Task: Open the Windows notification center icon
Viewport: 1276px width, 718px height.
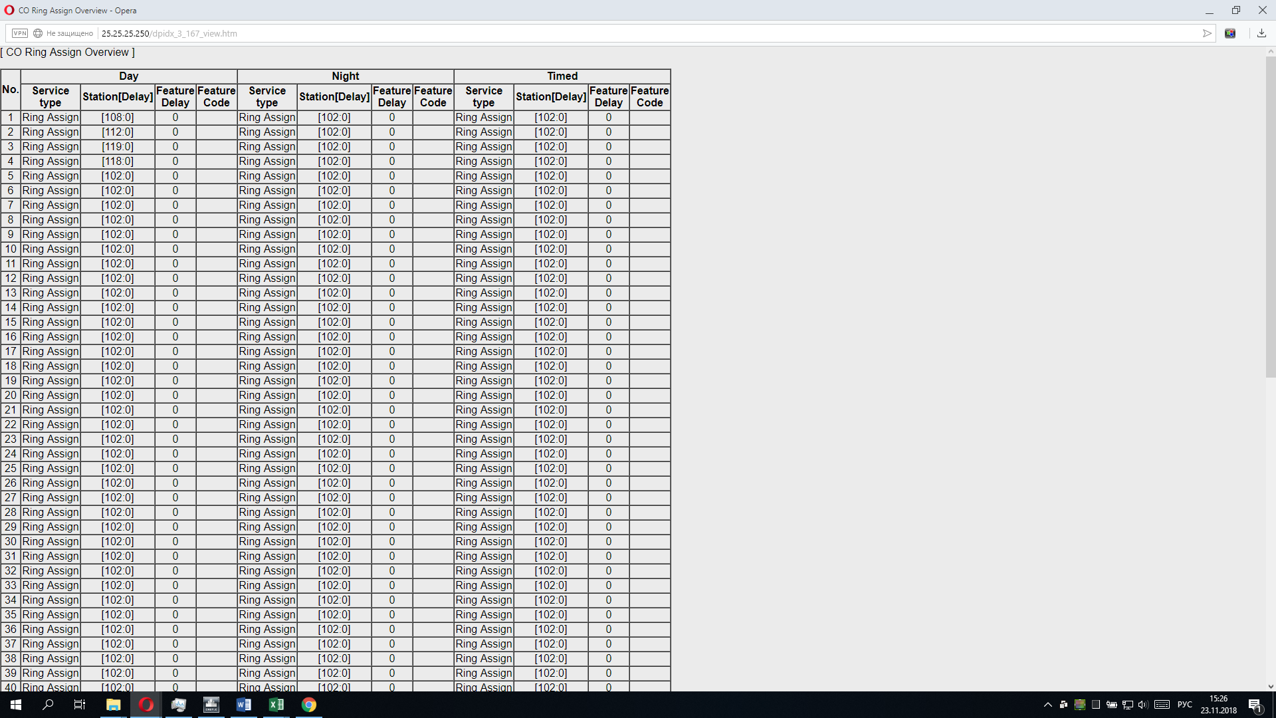Action: click(x=1255, y=705)
